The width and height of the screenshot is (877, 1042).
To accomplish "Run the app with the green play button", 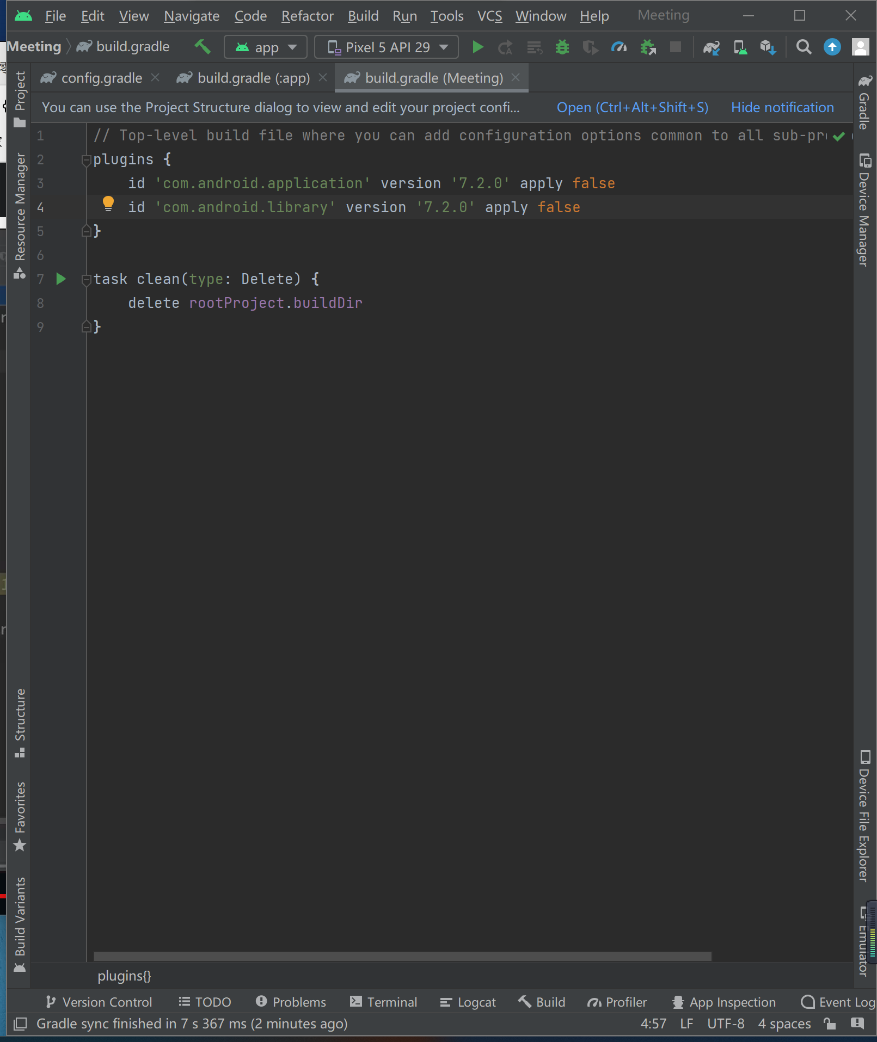I will (477, 47).
